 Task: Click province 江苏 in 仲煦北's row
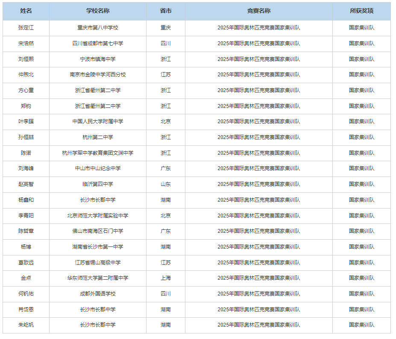pos(166,75)
